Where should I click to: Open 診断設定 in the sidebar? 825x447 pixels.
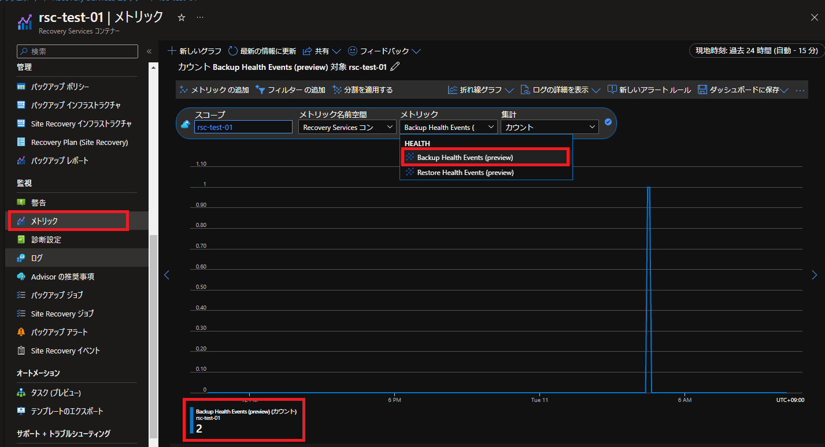(x=77, y=240)
